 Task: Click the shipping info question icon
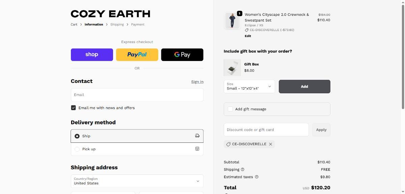click(243, 169)
